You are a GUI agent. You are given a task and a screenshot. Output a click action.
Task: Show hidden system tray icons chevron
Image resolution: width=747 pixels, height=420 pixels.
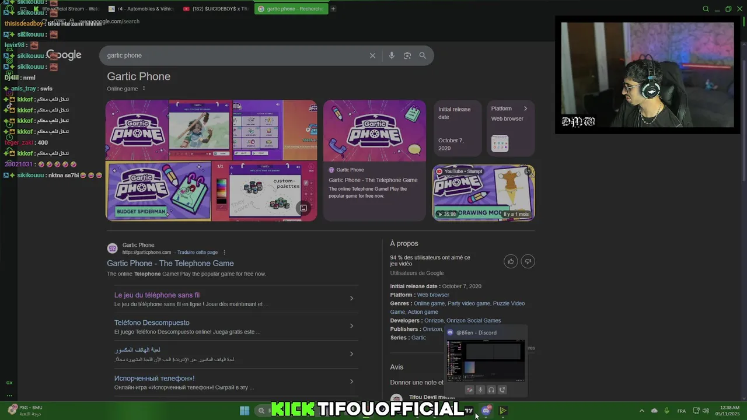coord(642,411)
